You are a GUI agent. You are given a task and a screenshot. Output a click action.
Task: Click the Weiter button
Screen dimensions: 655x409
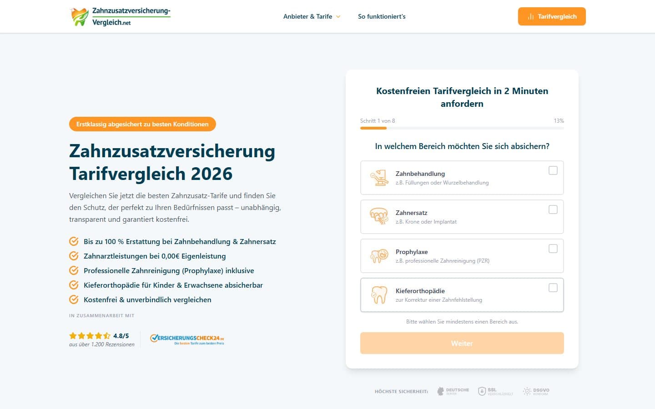[462, 343]
